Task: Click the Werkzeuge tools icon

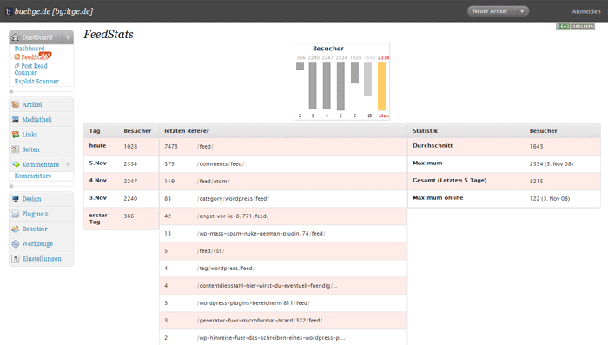Action: [x=16, y=243]
